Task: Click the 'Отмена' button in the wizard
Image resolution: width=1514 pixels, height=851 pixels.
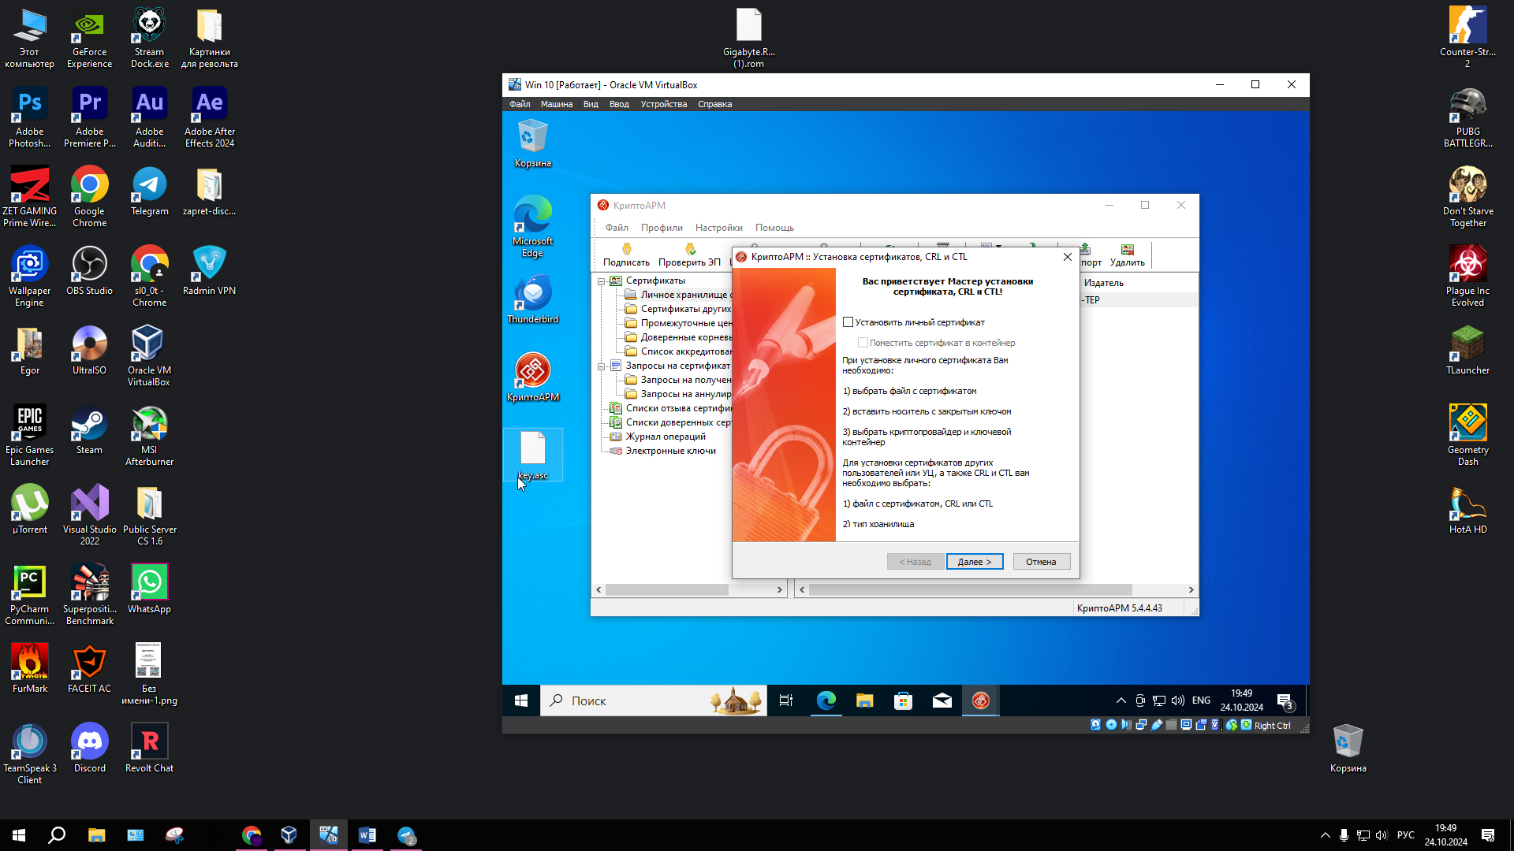Action: coord(1041,562)
